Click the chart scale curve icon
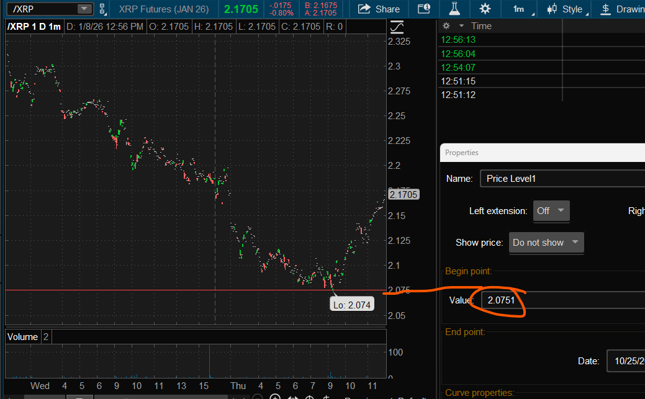 coord(397,27)
